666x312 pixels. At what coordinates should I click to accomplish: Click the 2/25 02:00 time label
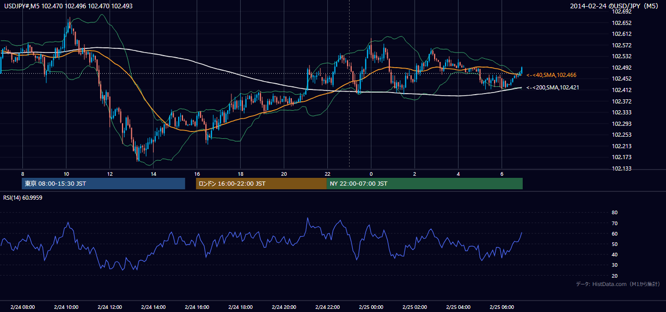414,307
